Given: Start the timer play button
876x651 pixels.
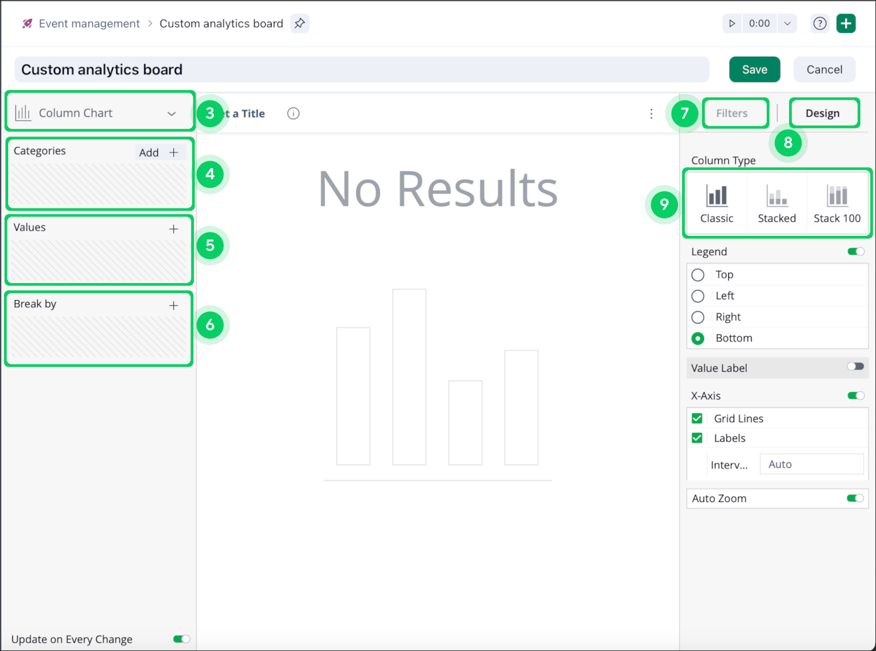Looking at the screenshot, I should pyautogui.click(x=732, y=23).
